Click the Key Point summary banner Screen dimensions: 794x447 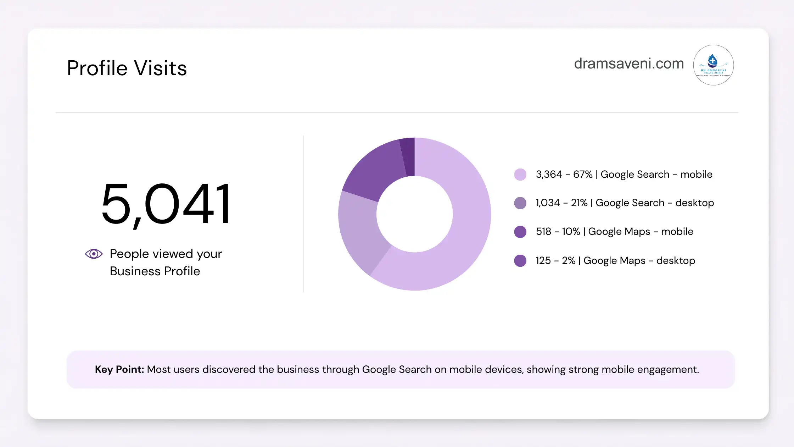pos(401,369)
